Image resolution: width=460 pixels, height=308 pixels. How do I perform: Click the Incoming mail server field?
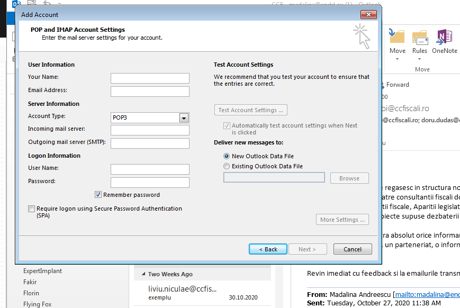tap(150, 130)
